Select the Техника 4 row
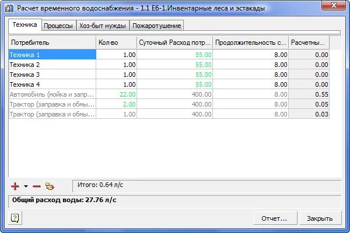The height and width of the screenshot is (233, 350). click(x=169, y=84)
